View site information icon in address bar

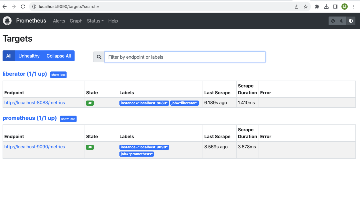tap(34, 7)
